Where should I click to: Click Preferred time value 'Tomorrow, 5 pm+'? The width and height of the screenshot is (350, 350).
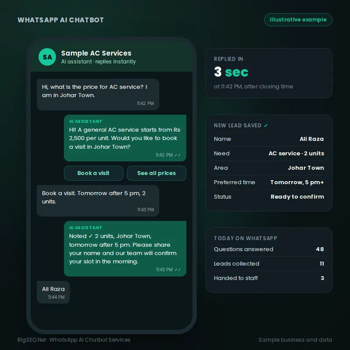pyautogui.click(x=297, y=182)
